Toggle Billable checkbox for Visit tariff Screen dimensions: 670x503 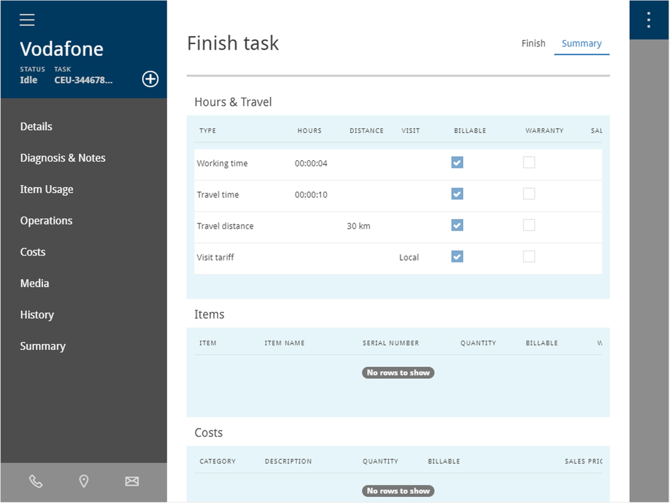click(x=457, y=256)
